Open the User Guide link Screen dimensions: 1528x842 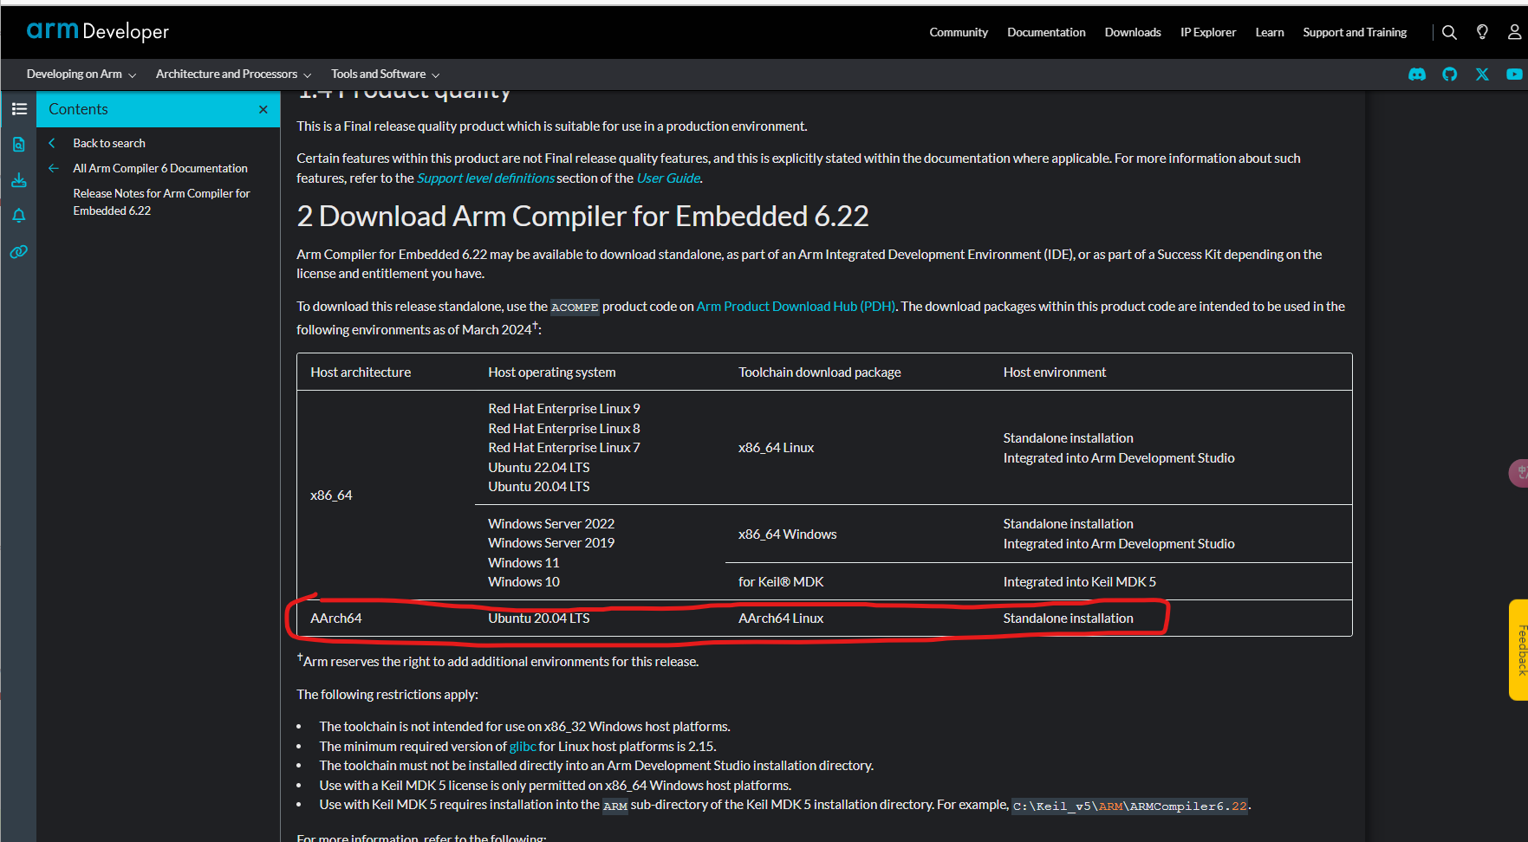point(668,178)
